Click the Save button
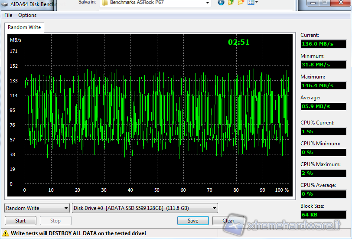 [193, 221]
